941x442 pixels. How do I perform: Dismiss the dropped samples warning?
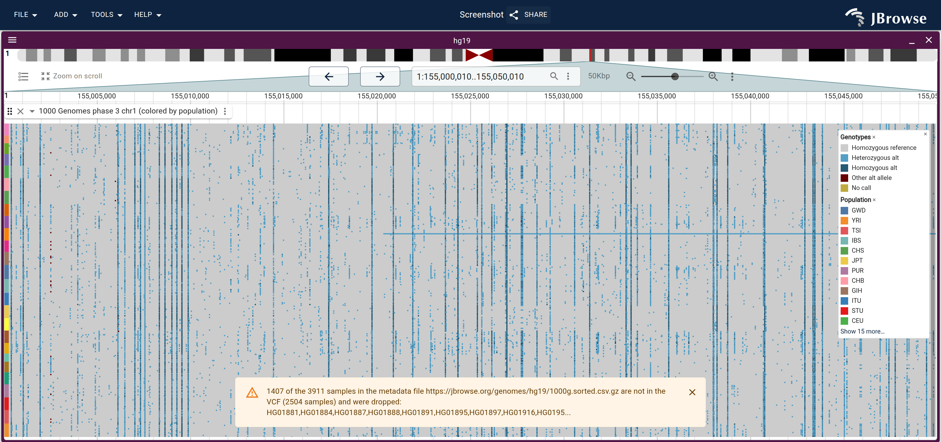click(x=692, y=392)
